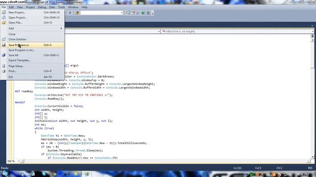316x177 pixels.
Task: Select Save Program.cs menu entry
Action: 32,45
